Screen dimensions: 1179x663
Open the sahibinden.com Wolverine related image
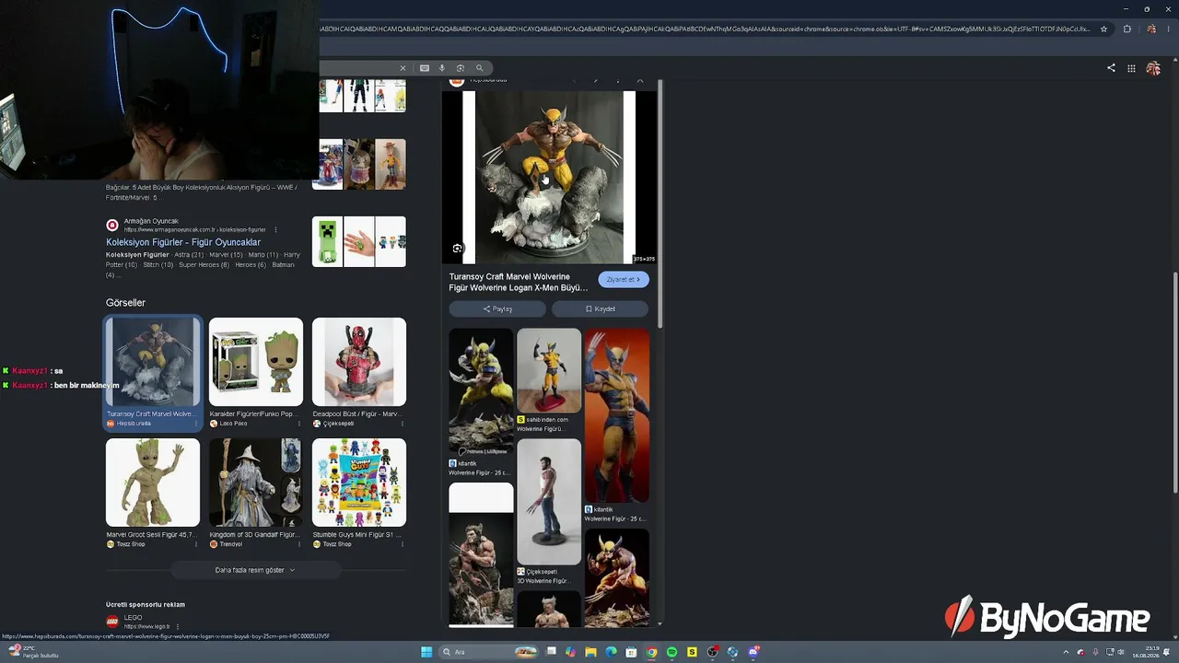pos(549,371)
